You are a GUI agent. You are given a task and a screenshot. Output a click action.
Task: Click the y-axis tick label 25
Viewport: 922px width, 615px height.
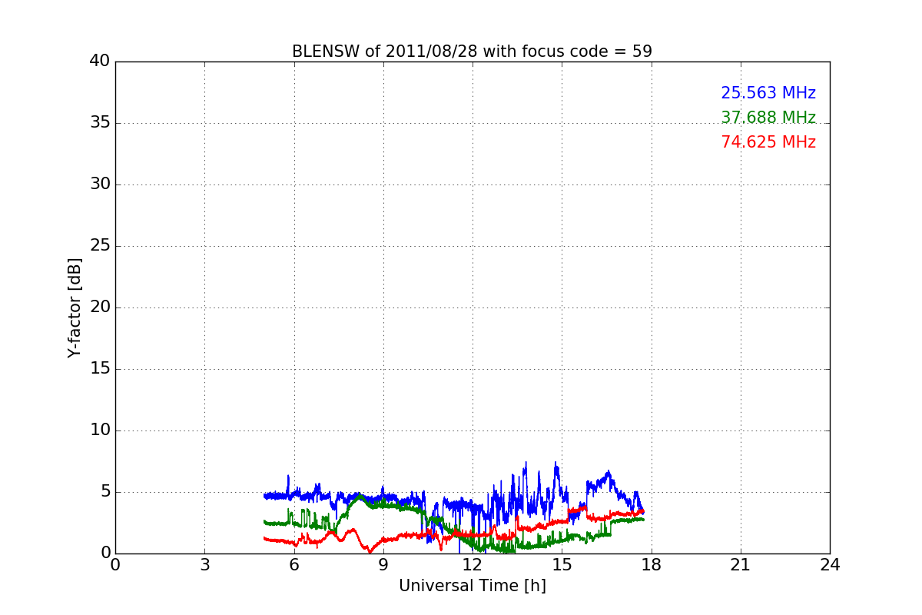(x=100, y=246)
